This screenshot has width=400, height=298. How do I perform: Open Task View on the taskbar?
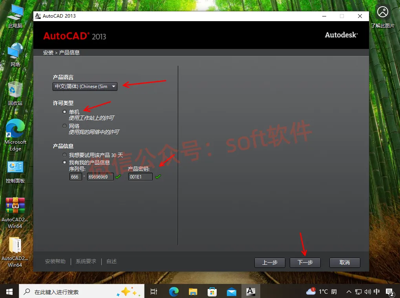(154, 292)
